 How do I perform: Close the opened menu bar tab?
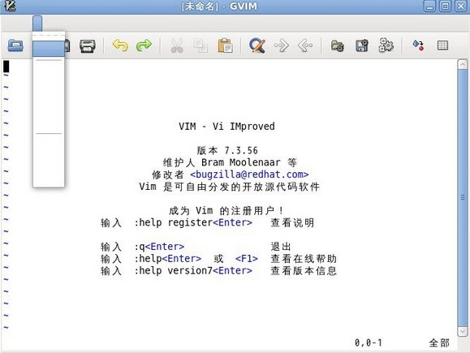pos(37,24)
